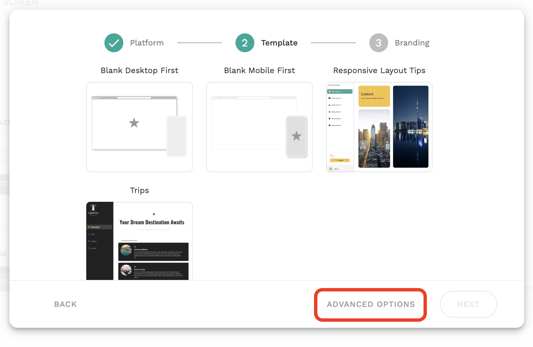
Task: Select the step 2 Template circle
Action: click(x=245, y=43)
